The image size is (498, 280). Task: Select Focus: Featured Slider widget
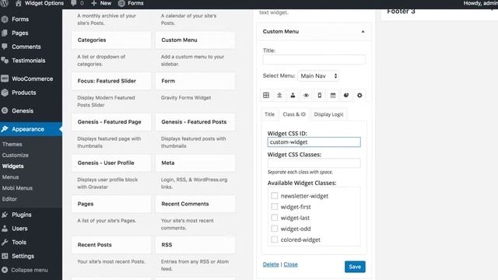pos(111,81)
